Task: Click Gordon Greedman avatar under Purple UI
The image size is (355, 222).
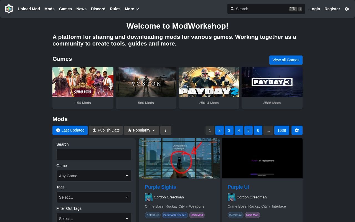Action: pos(232,197)
